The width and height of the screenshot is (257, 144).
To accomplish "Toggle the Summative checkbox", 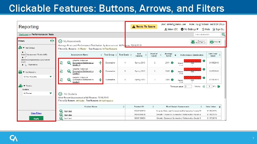I will 26,65.
